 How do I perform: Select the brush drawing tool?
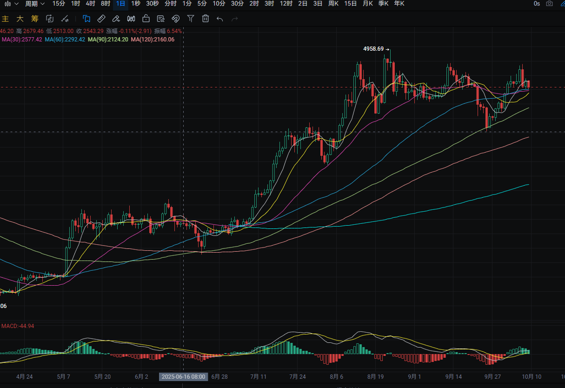[x=116, y=19]
